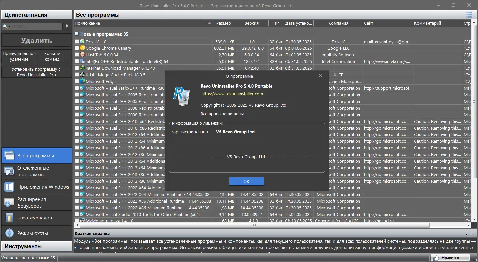Click the Revo Uninstaller logo in About dialog
The image size is (478, 262).
(182, 96)
